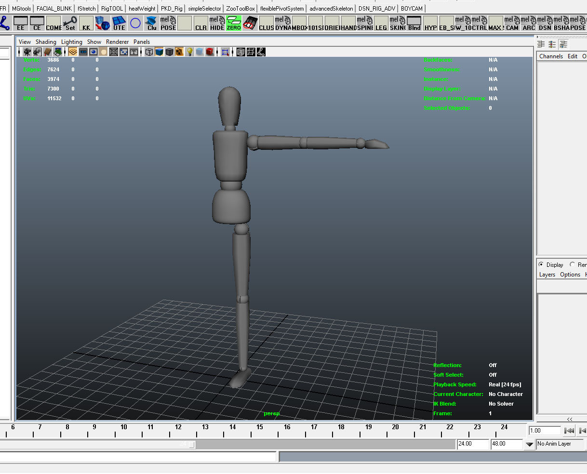587x474 pixels.
Task: Click the CE shelf button
Action: (x=37, y=23)
